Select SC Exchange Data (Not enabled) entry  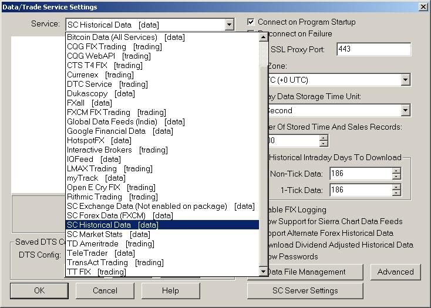click(163, 206)
